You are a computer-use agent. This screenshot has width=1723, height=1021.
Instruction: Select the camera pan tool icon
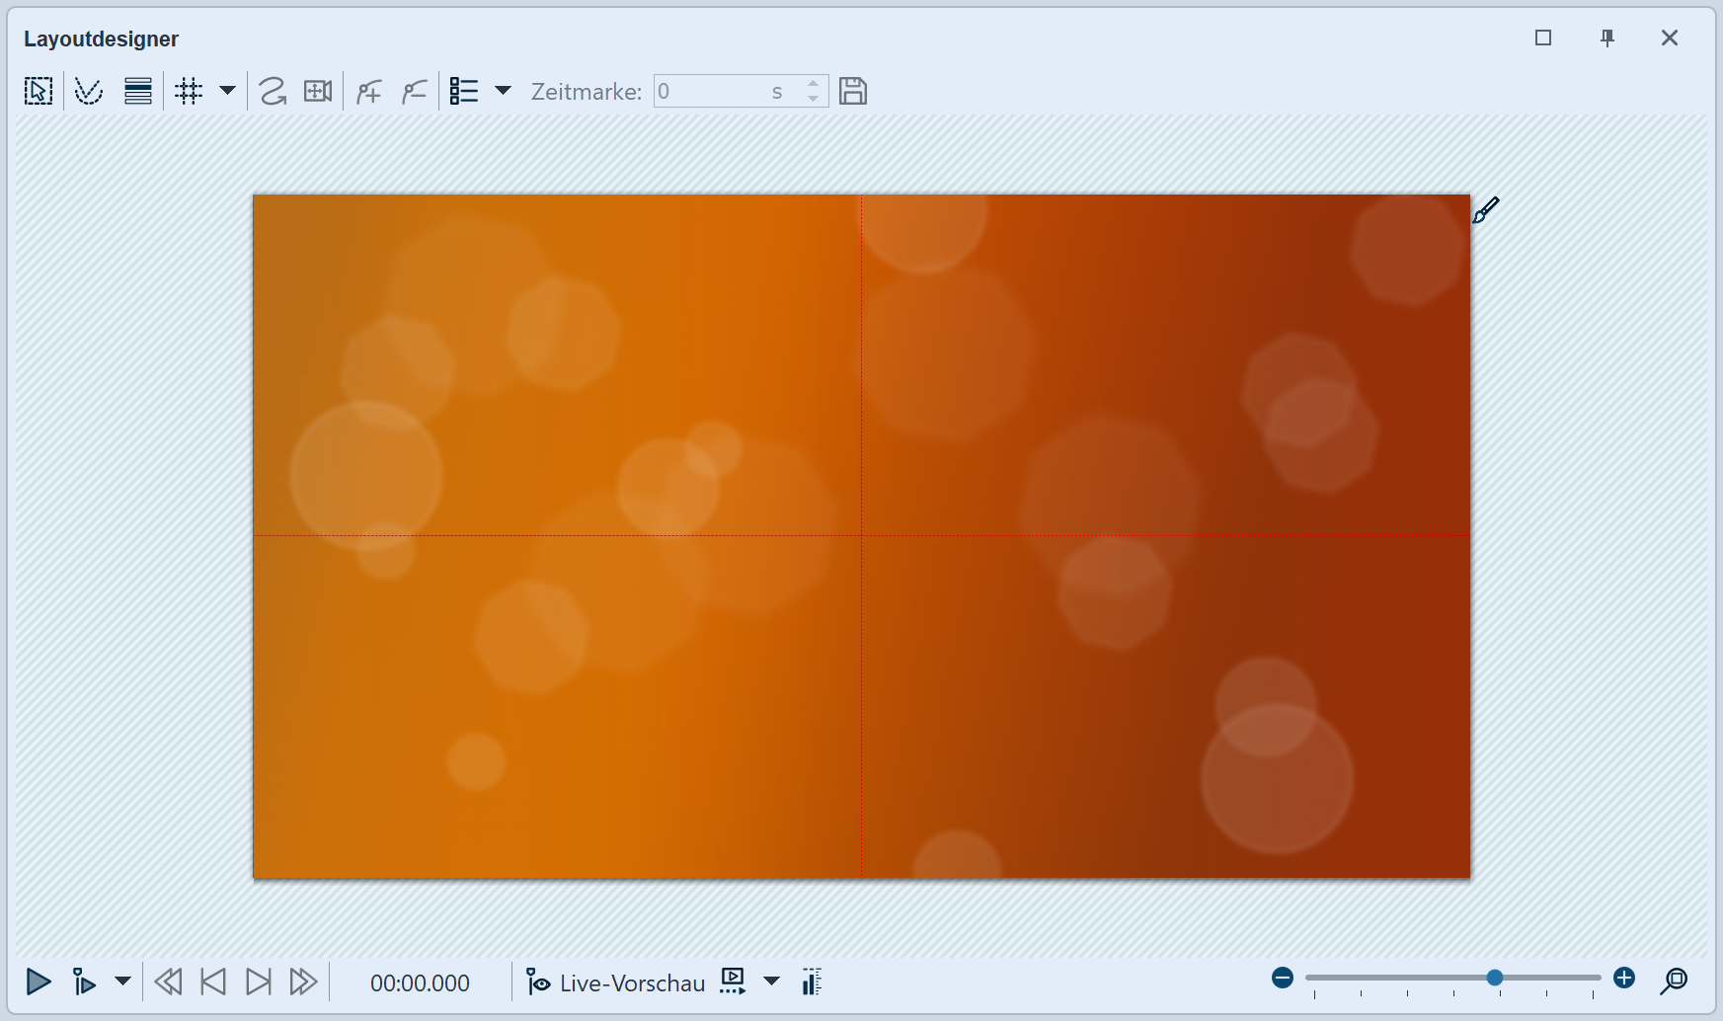318,92
